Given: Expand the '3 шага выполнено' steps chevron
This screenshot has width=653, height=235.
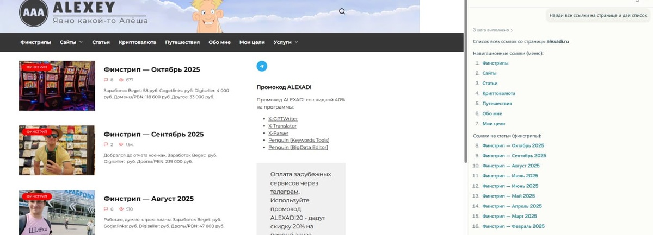Looking at the screenshot, I should (512, 30).
